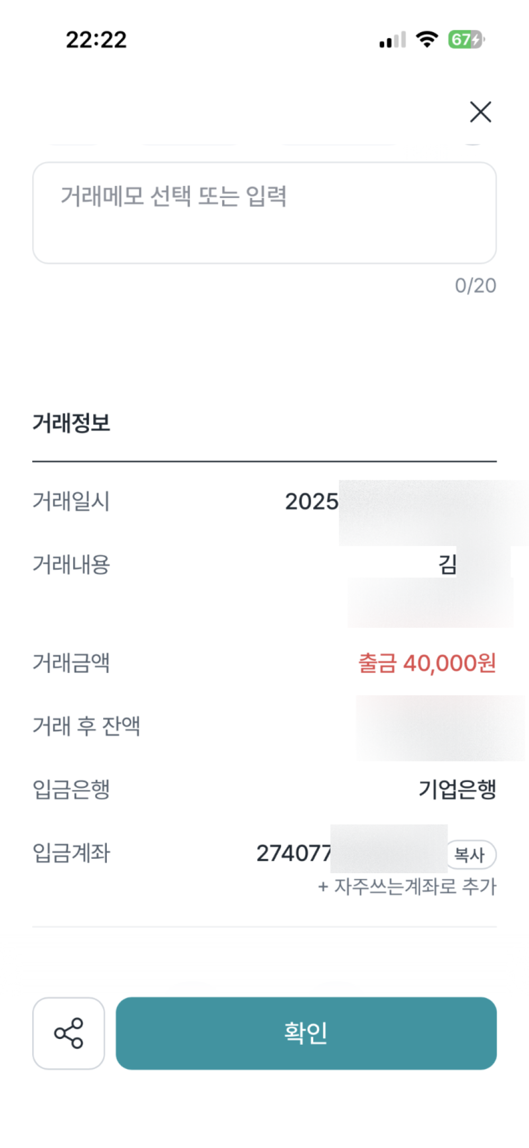Tap the 거래내용 label
Viewport: 529px width, 1148px height.
(x=71, y=564)
